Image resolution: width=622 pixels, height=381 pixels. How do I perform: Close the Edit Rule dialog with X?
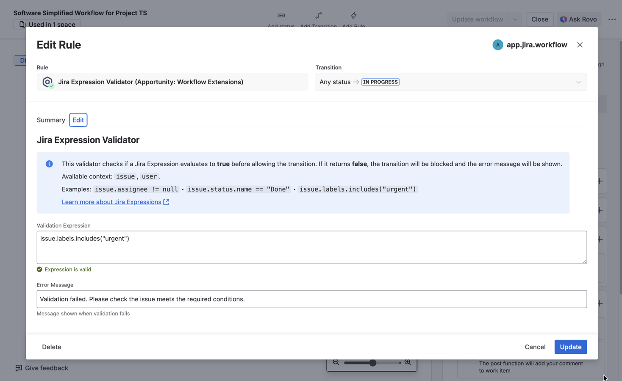point(580,45)
